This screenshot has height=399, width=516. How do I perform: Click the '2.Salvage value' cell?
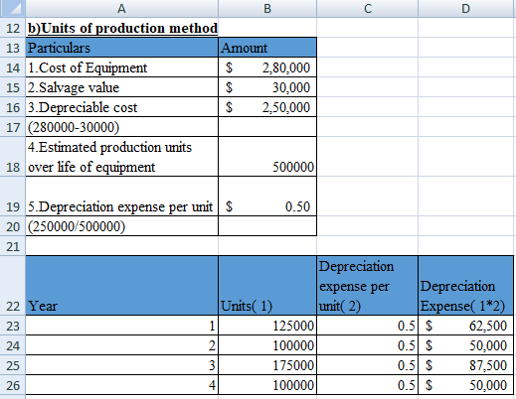click(122, 87)
